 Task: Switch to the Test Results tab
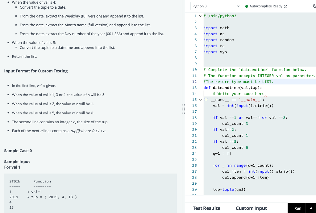206,208
